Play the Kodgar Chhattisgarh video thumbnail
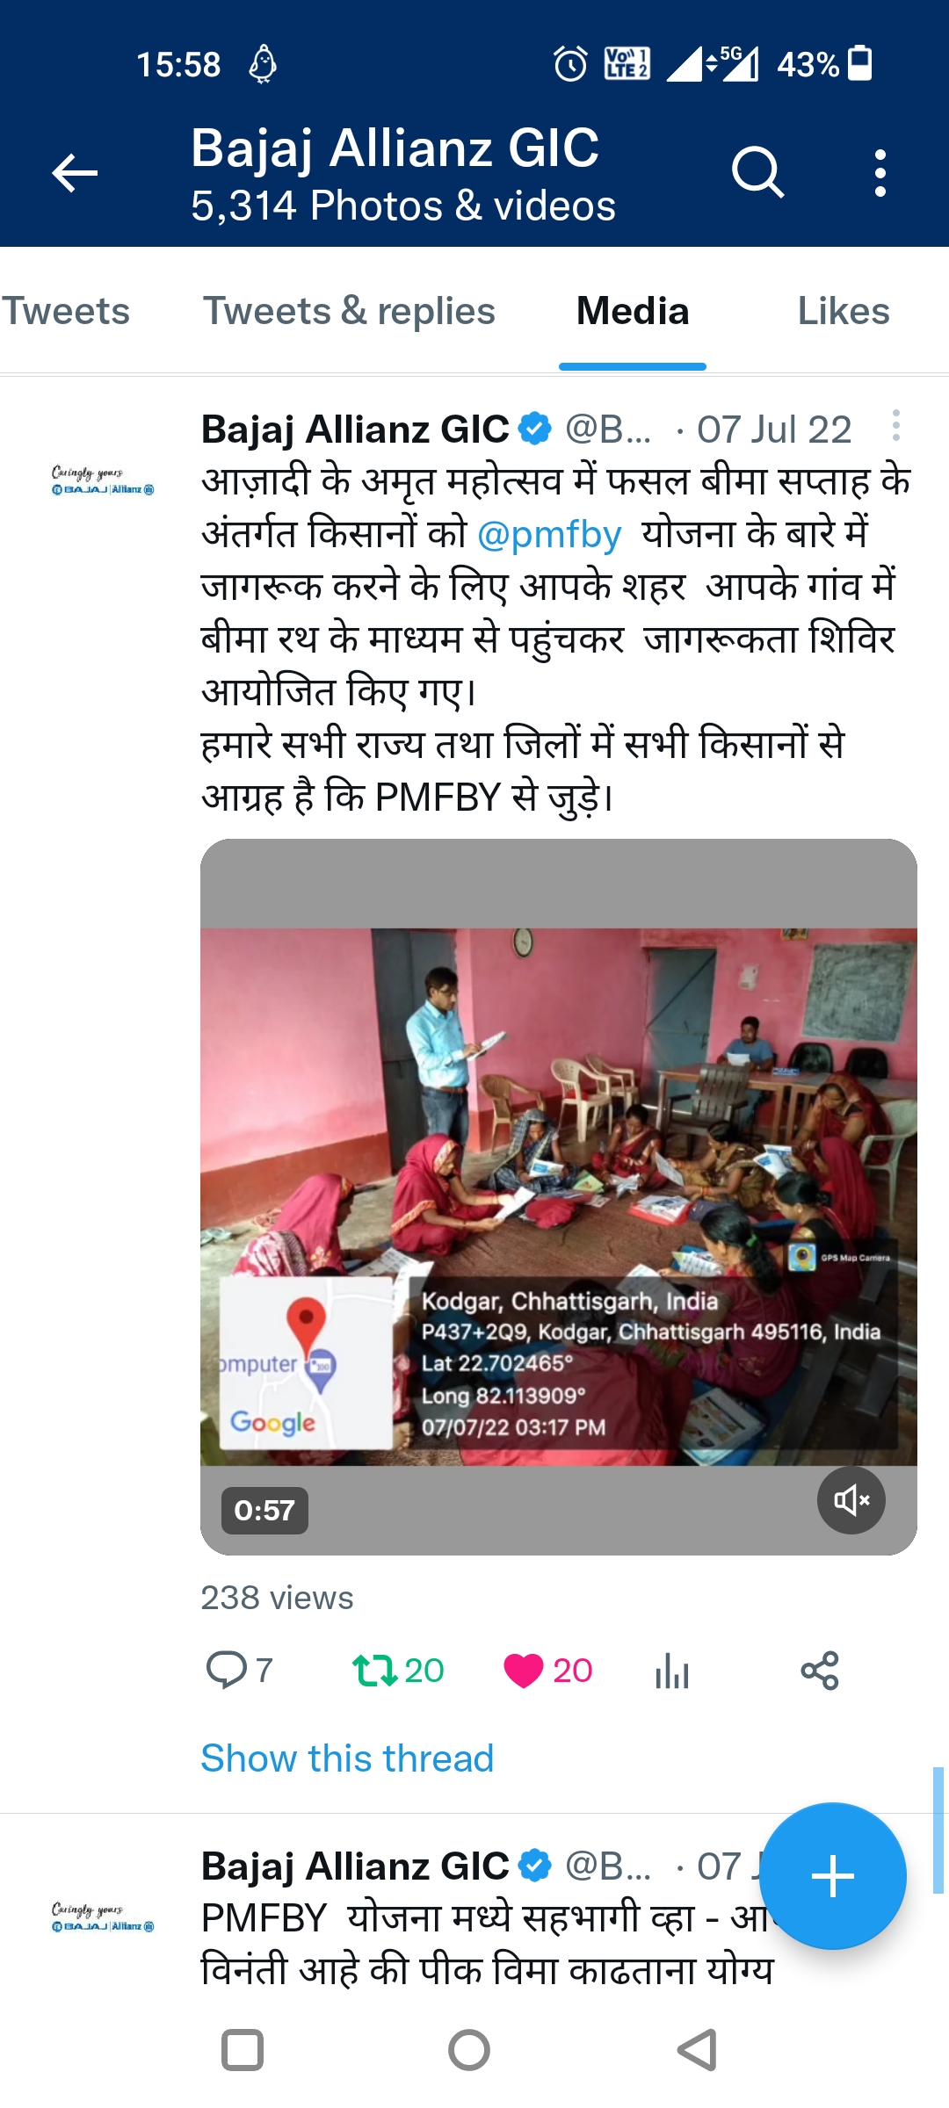The image size is (949, 2108). coord(559,1196)
